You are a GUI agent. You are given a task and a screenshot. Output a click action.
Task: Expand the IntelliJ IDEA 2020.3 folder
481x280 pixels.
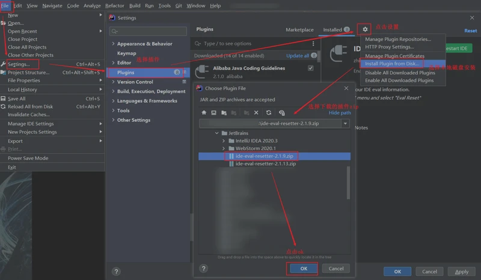pyautogui.click(x=224, y=141)
